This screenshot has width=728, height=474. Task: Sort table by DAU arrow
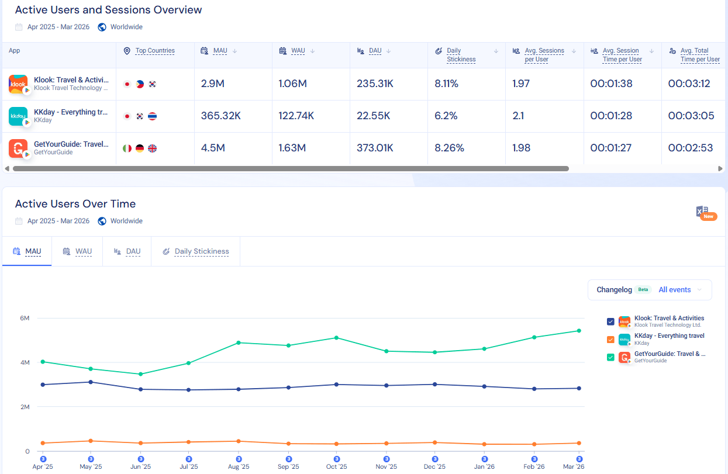[x=388, y=51]
